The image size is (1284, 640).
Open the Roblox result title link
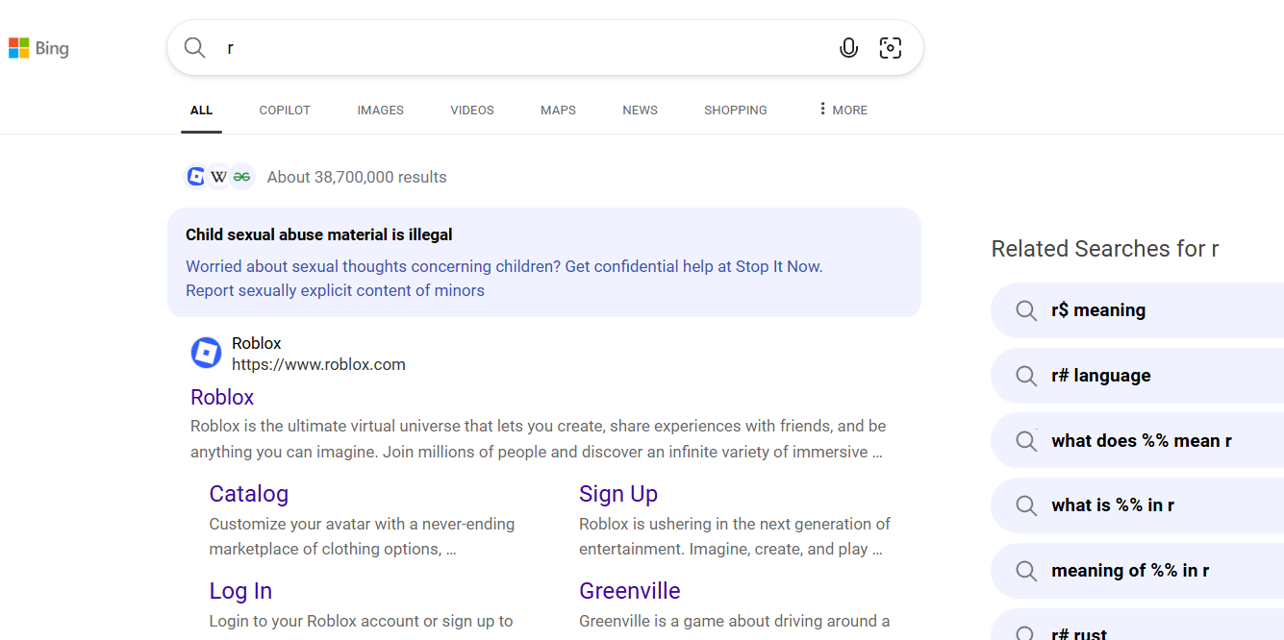(222, 398)
